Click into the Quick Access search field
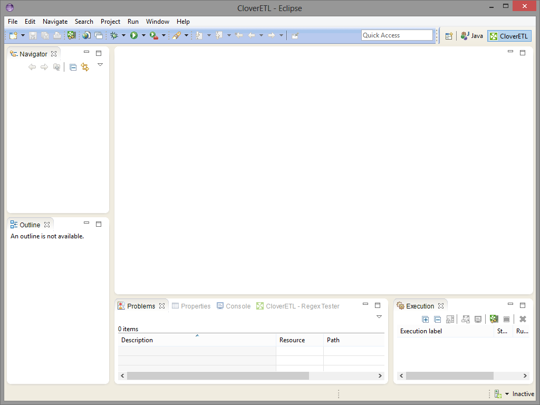The image size is (540, 405). tap(397, 35)
